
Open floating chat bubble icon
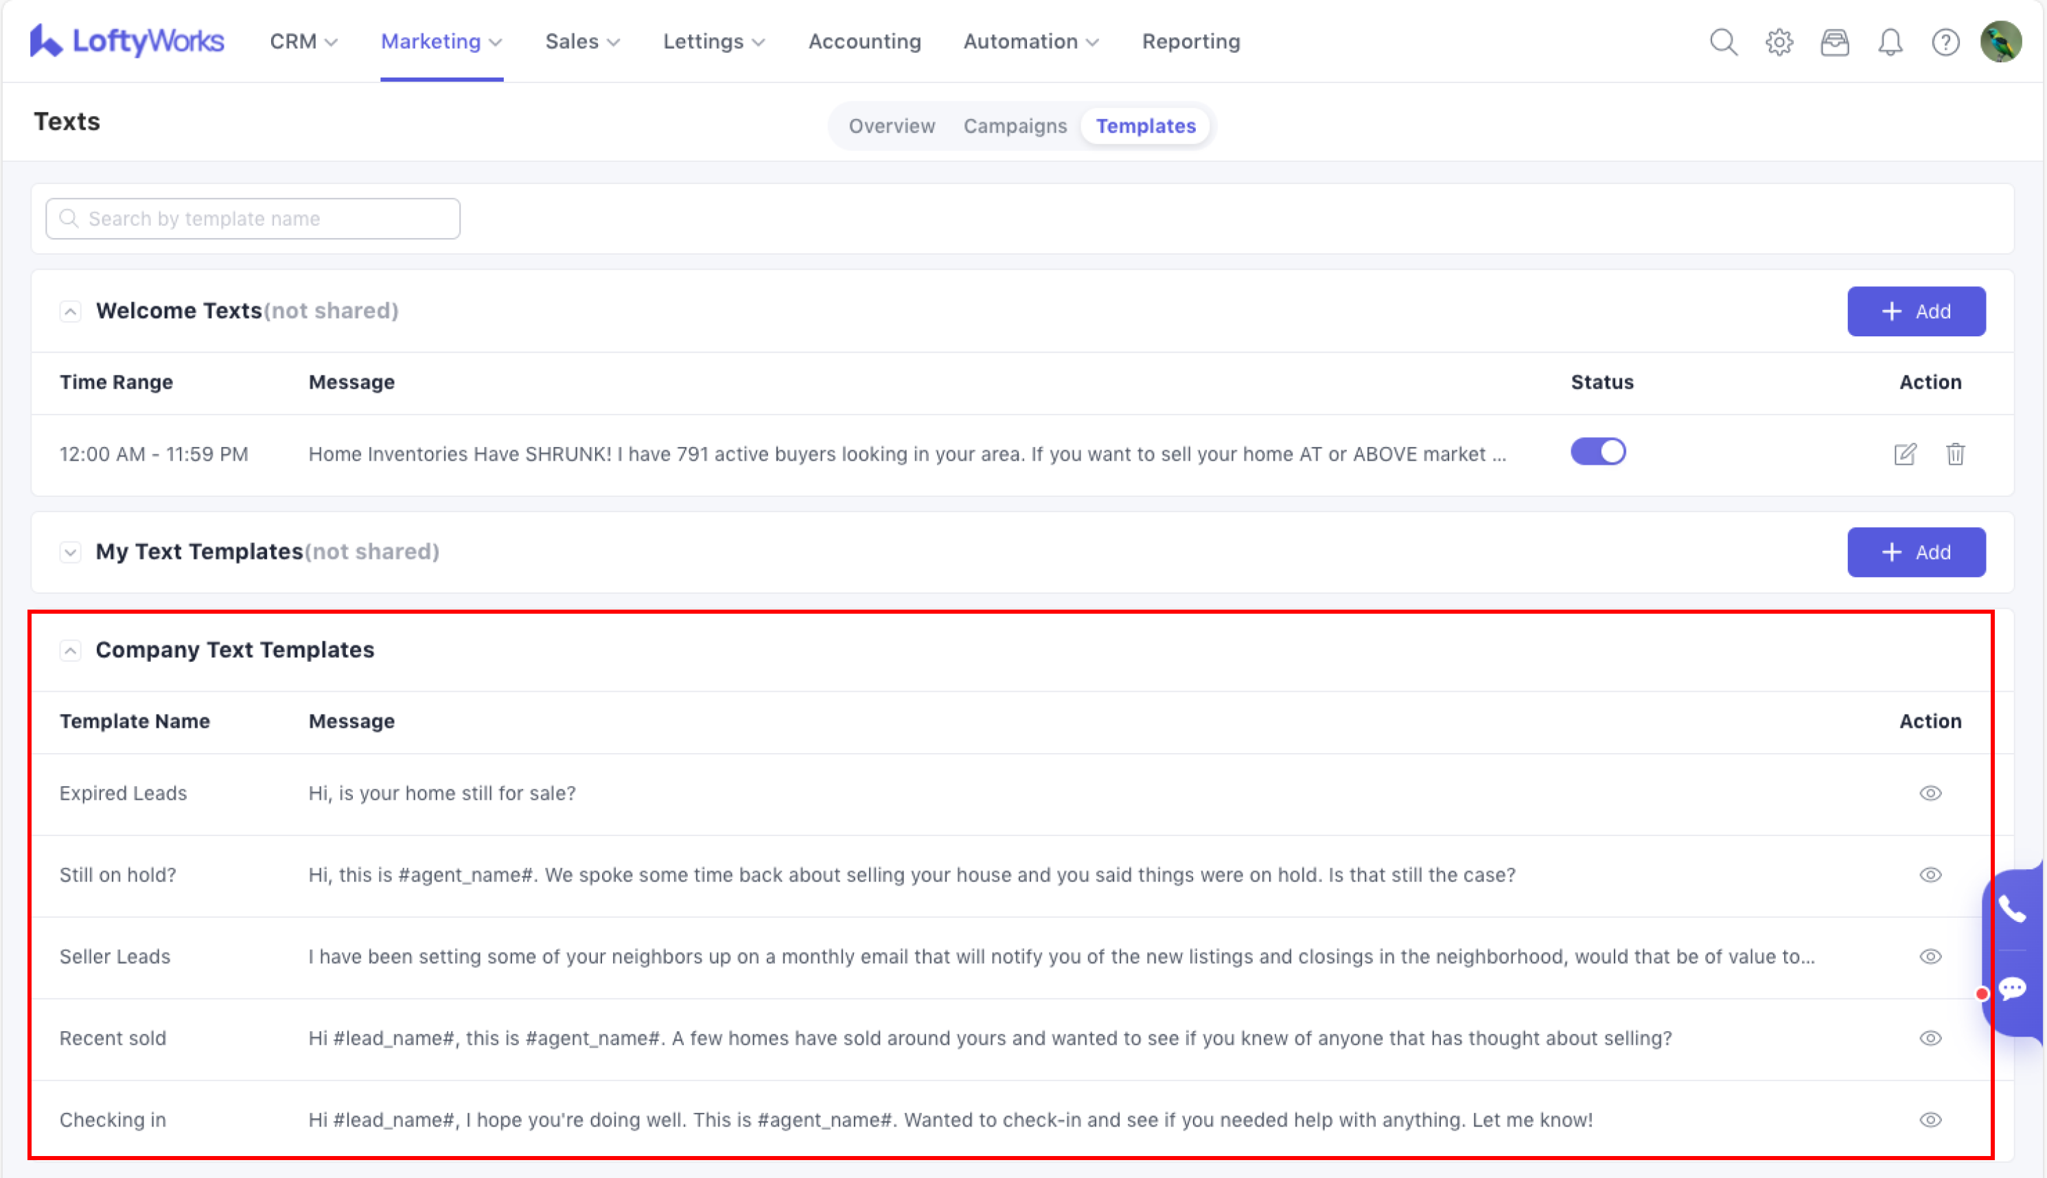click(x=2012, y=988)
